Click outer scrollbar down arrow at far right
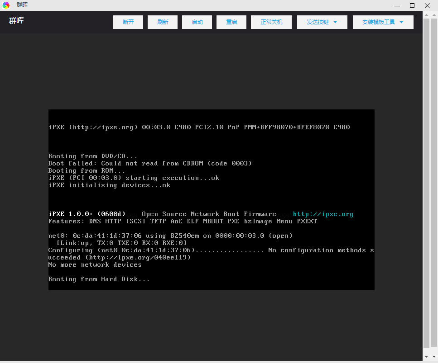This screenshot has height=363, width=438. click(434, 357)
